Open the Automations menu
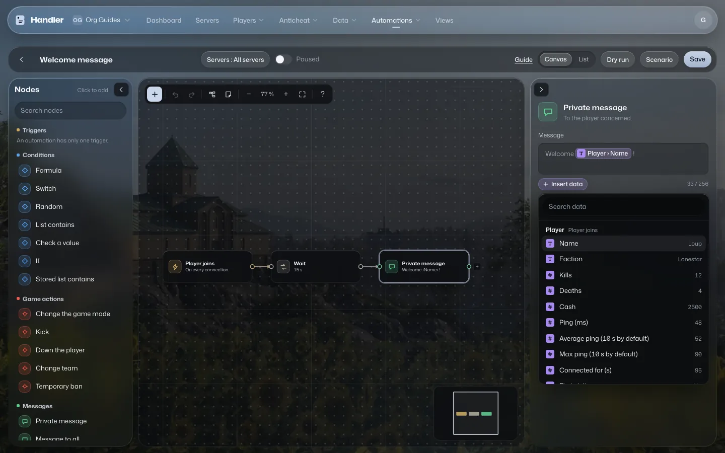 tap(396, 21)
